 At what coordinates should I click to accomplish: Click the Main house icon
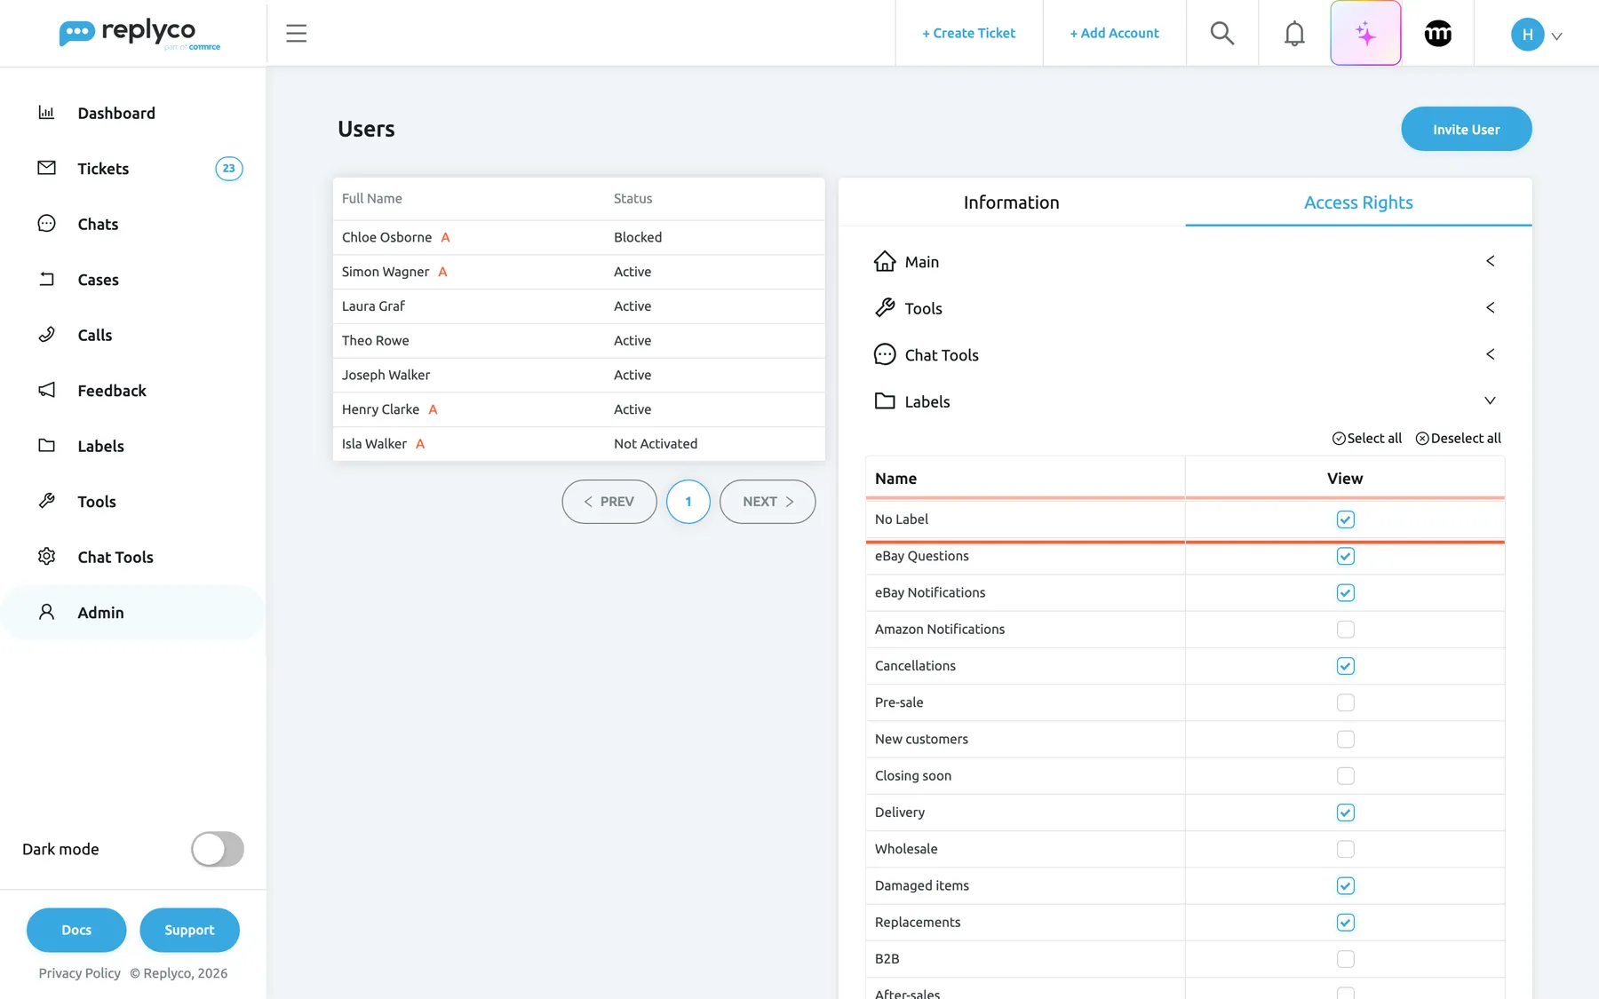[x=885, y=261]
